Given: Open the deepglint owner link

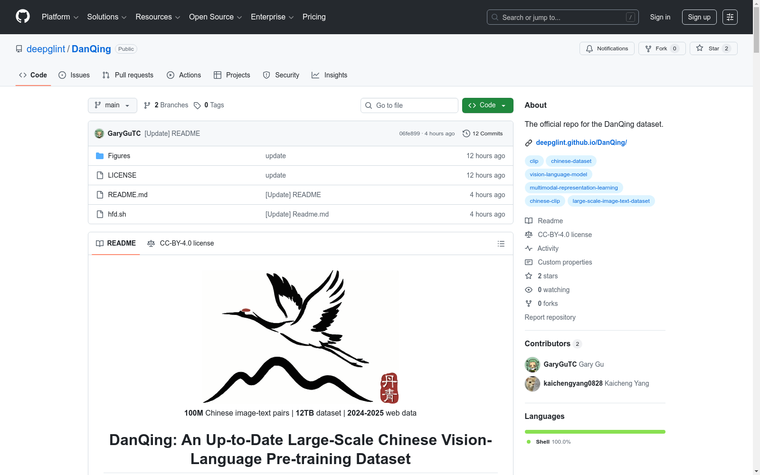Looking at the screenshot, I should tap(46, 49).
